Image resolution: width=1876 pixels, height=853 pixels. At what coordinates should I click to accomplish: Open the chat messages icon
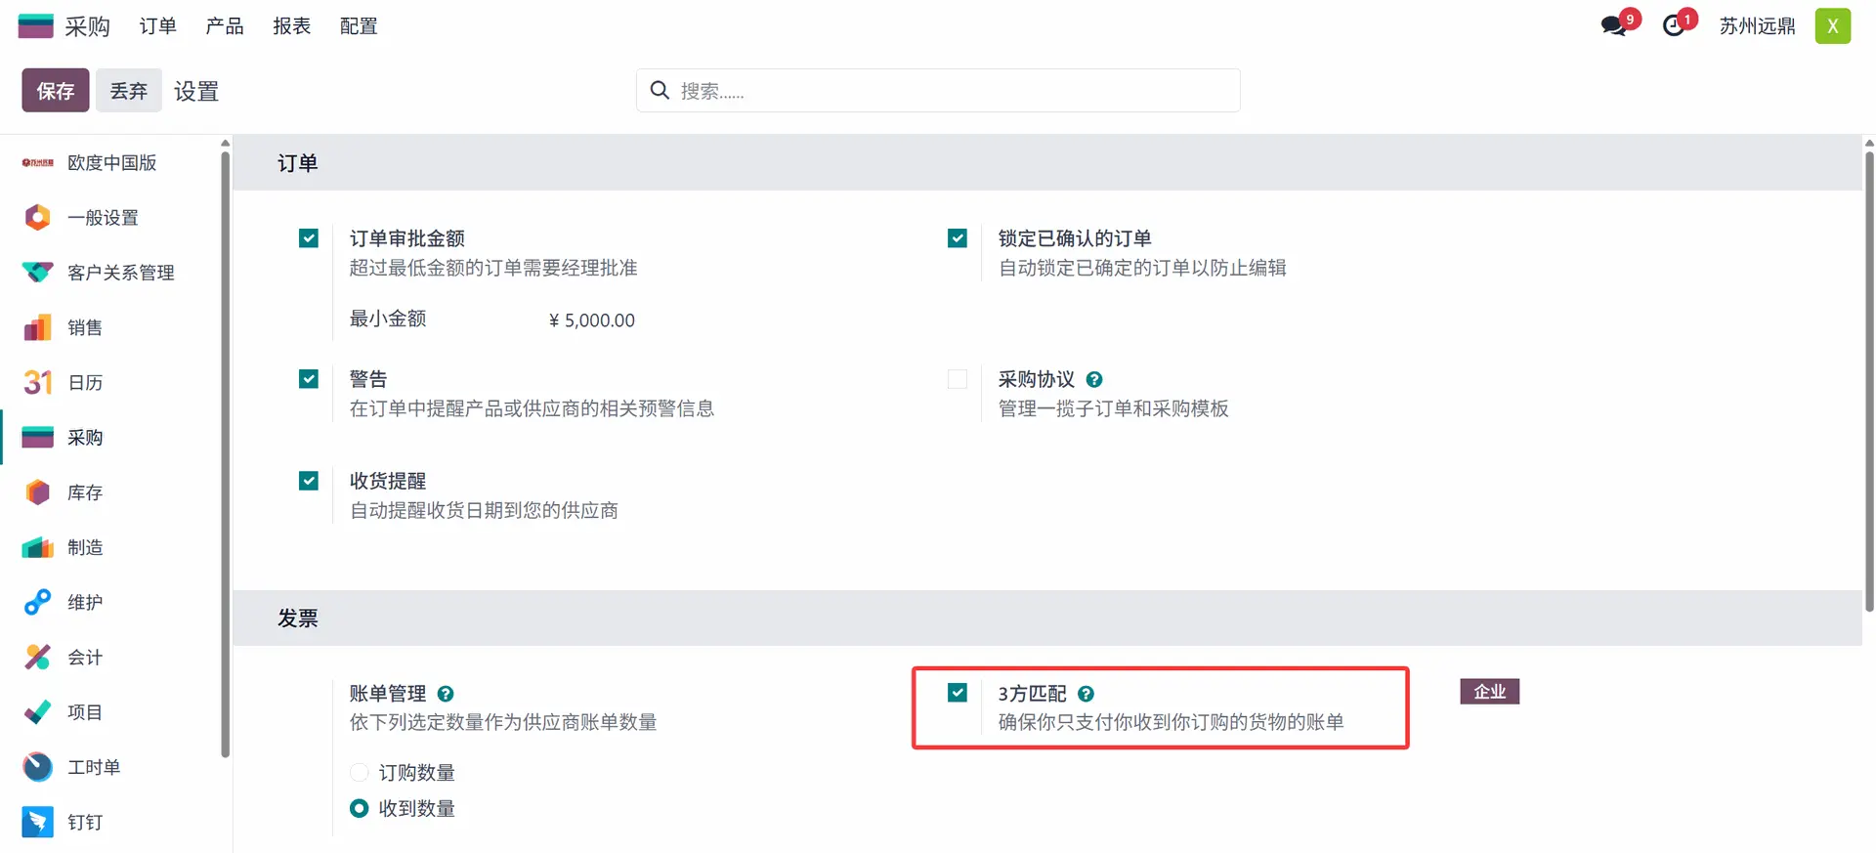click(1614, 25)
